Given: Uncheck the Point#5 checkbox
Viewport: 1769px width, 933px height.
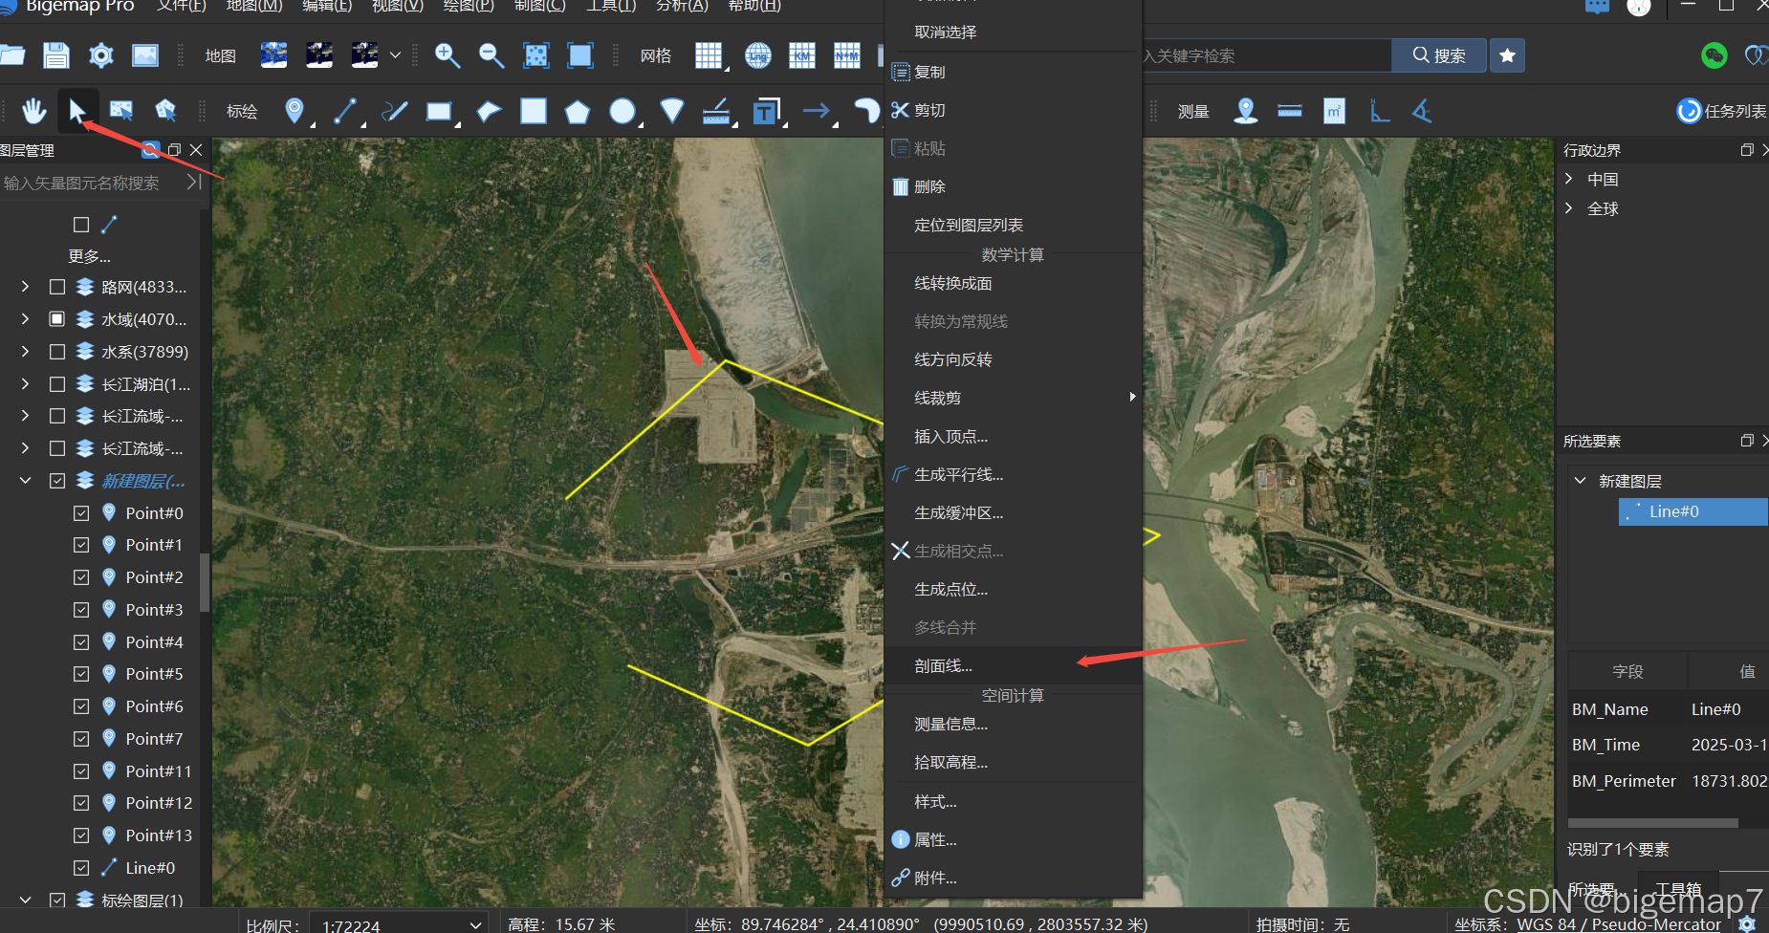Looking at the screenshot, I should 81,674.
